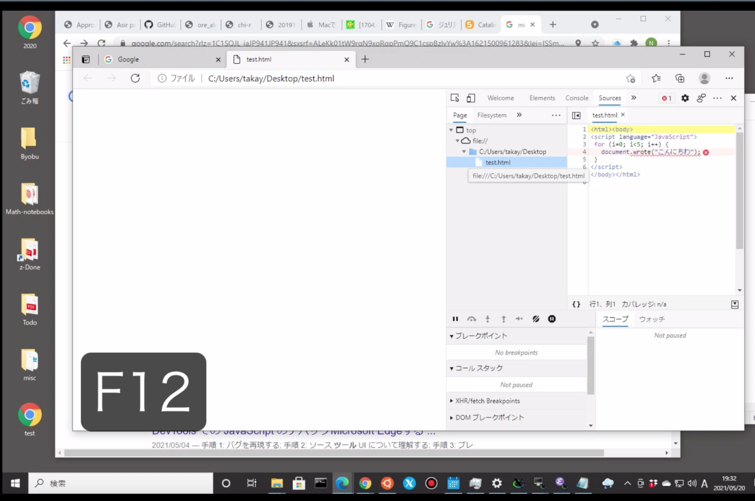The height and width of the screenshot is (501, 755).
Task: Open the ごみ箱 recycle bin icon
Action: [x=30, y=87]
